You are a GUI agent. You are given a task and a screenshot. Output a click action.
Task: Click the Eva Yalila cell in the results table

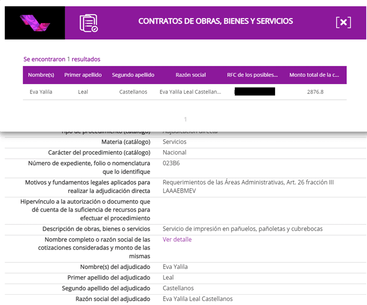click(x=41, y=92)
